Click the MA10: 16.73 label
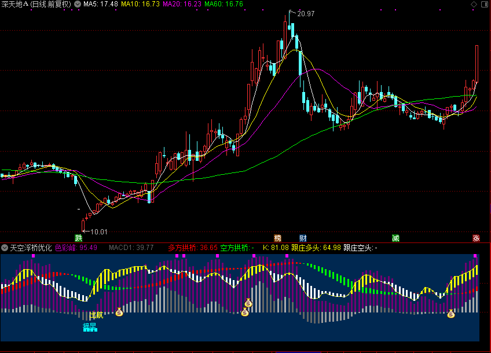This screenshot has height=353, width=491. click(140, 4)
